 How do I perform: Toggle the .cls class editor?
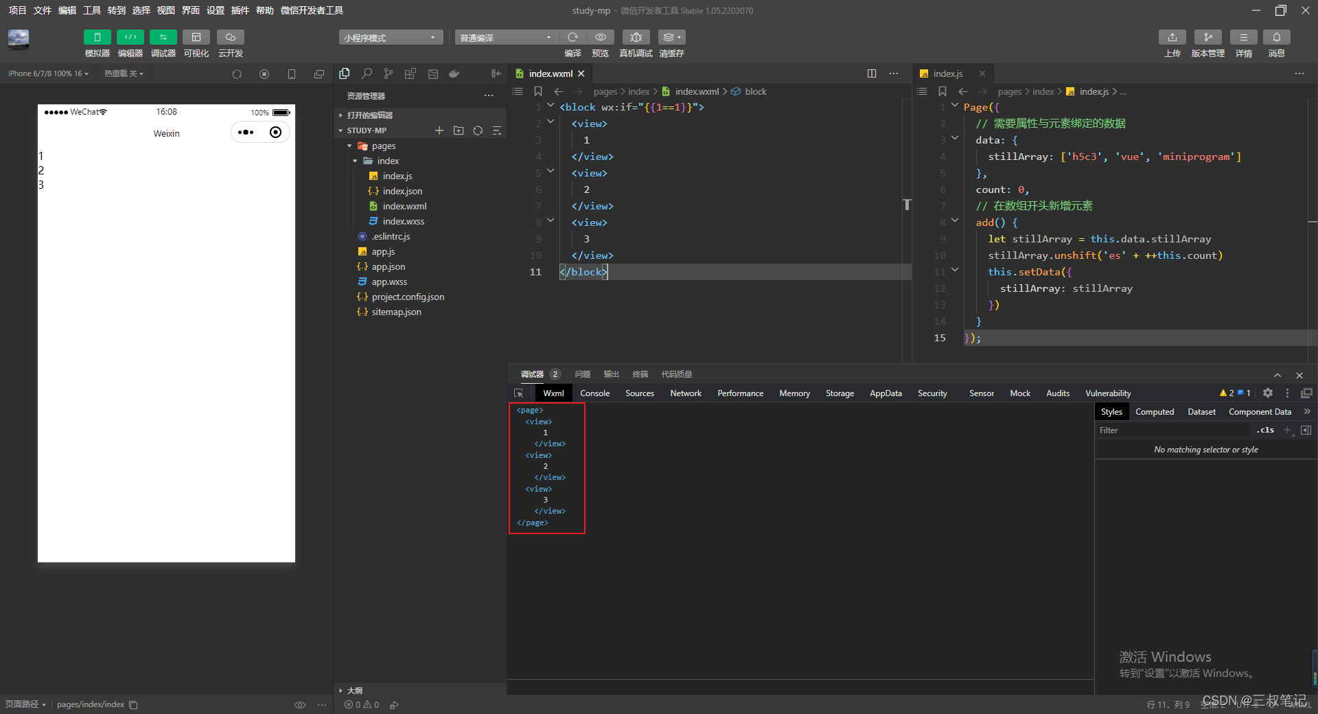coord(1265,430)
